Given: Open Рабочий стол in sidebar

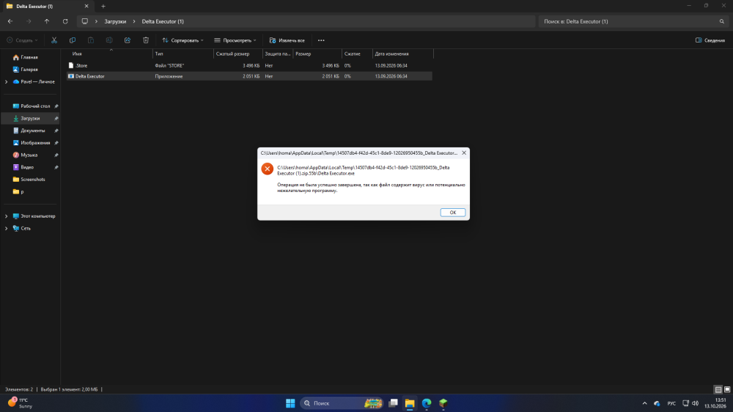Looking at the screenshot, I should pos(35,106).
